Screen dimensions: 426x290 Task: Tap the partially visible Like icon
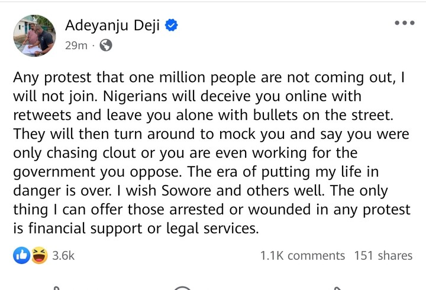click(56, 288)
